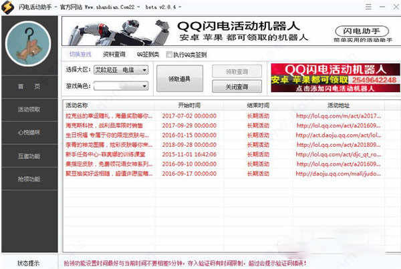Select the first tab in the tab row
Image resolution: width=401 pixels, height=269 pixels.
point(80,55)
